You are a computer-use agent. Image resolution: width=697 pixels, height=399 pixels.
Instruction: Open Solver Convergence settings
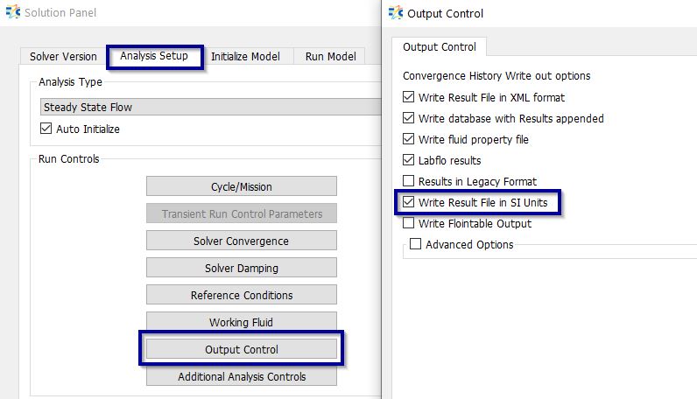(241, 241)
